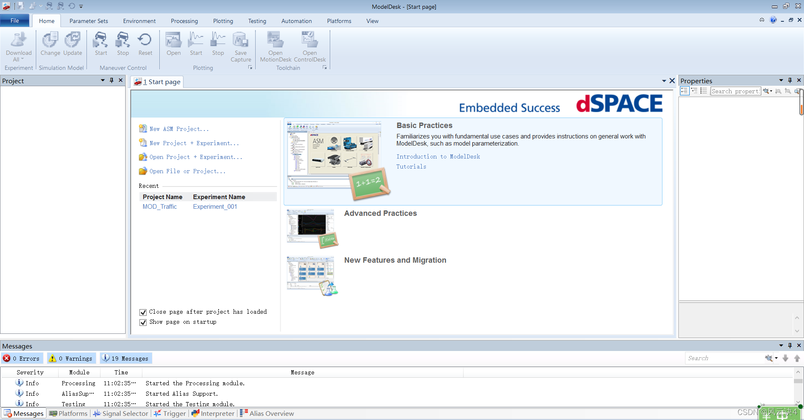This screenshot has height=420, width=804.
Task: Click the ribbon minimize caret icon
Action: point(762,20)
